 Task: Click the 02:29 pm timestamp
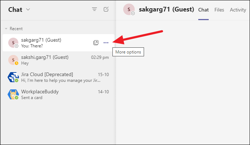tap(100, 57)
